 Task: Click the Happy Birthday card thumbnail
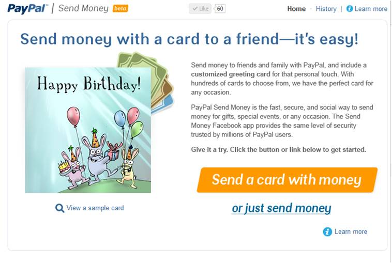pos(88,130)
